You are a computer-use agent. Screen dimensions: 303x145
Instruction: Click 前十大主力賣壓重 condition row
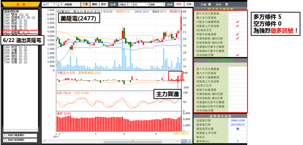[x=221, y=69]
